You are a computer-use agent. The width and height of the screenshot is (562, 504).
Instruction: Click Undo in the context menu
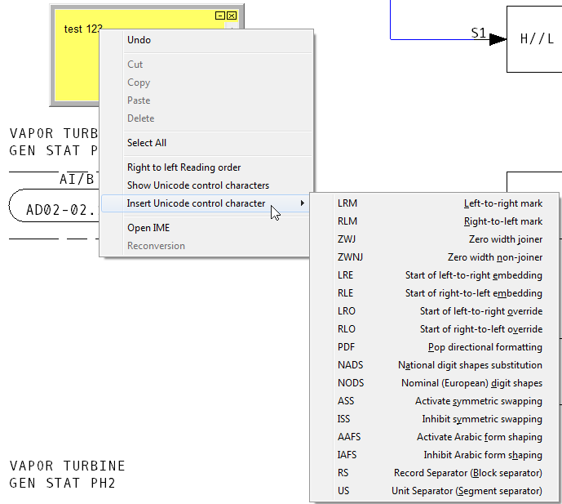(x=206, y=40)
